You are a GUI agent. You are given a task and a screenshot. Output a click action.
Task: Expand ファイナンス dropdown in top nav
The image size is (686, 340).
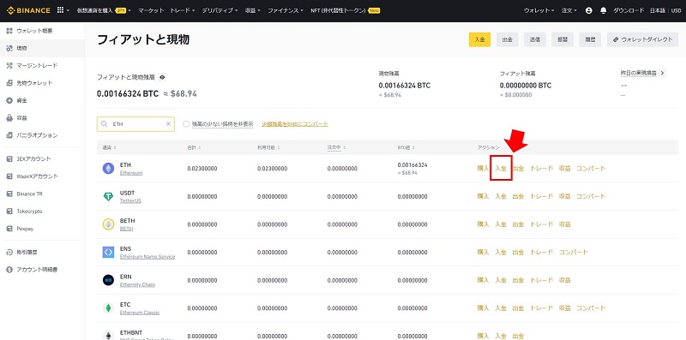pos(286,10)
